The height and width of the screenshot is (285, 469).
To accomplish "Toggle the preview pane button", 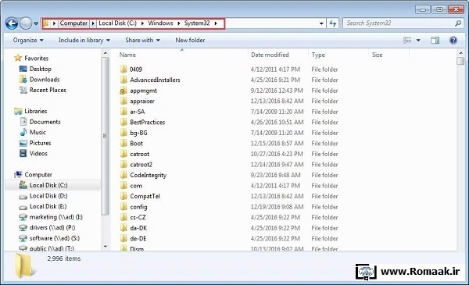I will pos(435,40).
